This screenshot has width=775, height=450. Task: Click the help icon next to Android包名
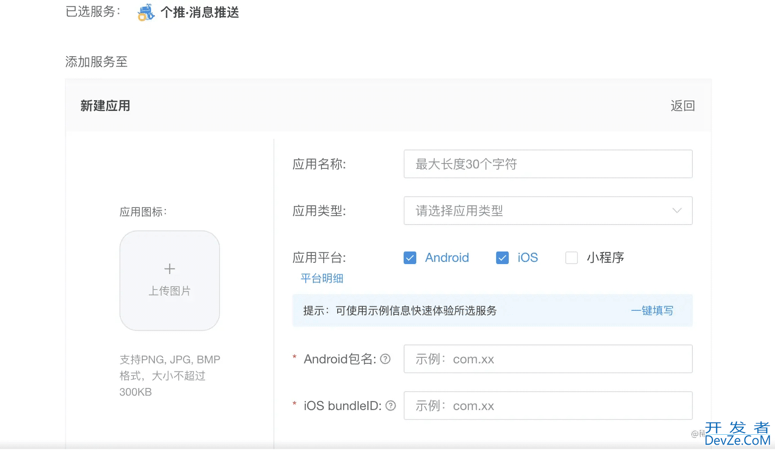pos(385,359)
